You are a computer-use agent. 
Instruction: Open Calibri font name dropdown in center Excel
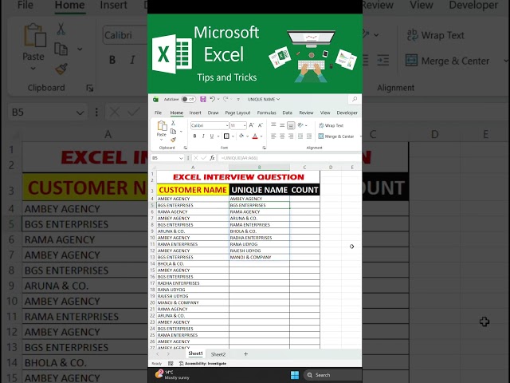pos(226,125)
